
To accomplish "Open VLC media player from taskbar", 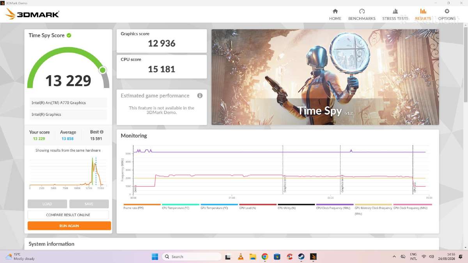I will click(x=241, y=257).
